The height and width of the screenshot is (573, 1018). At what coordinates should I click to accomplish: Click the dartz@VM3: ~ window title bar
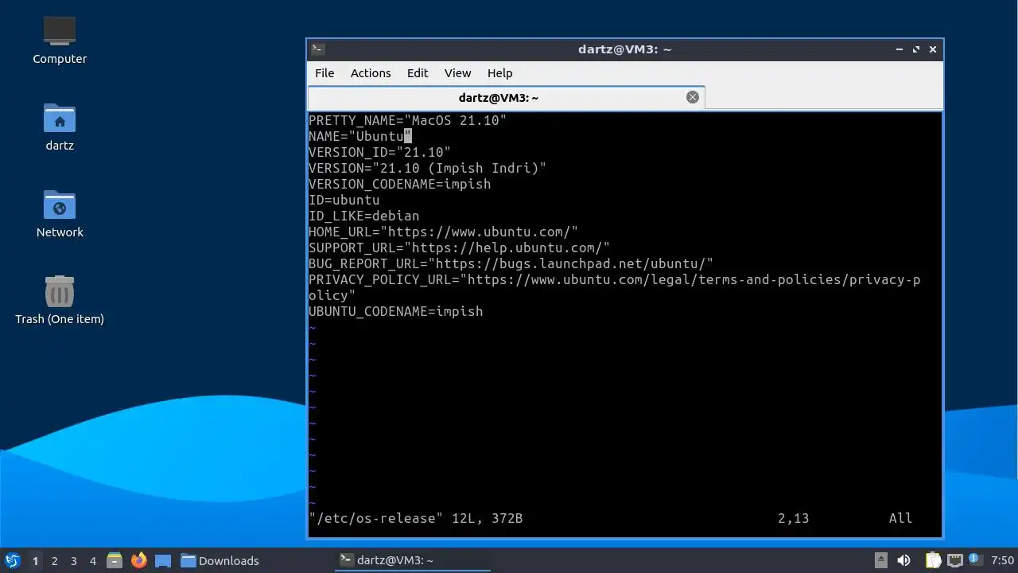(624, 49)
